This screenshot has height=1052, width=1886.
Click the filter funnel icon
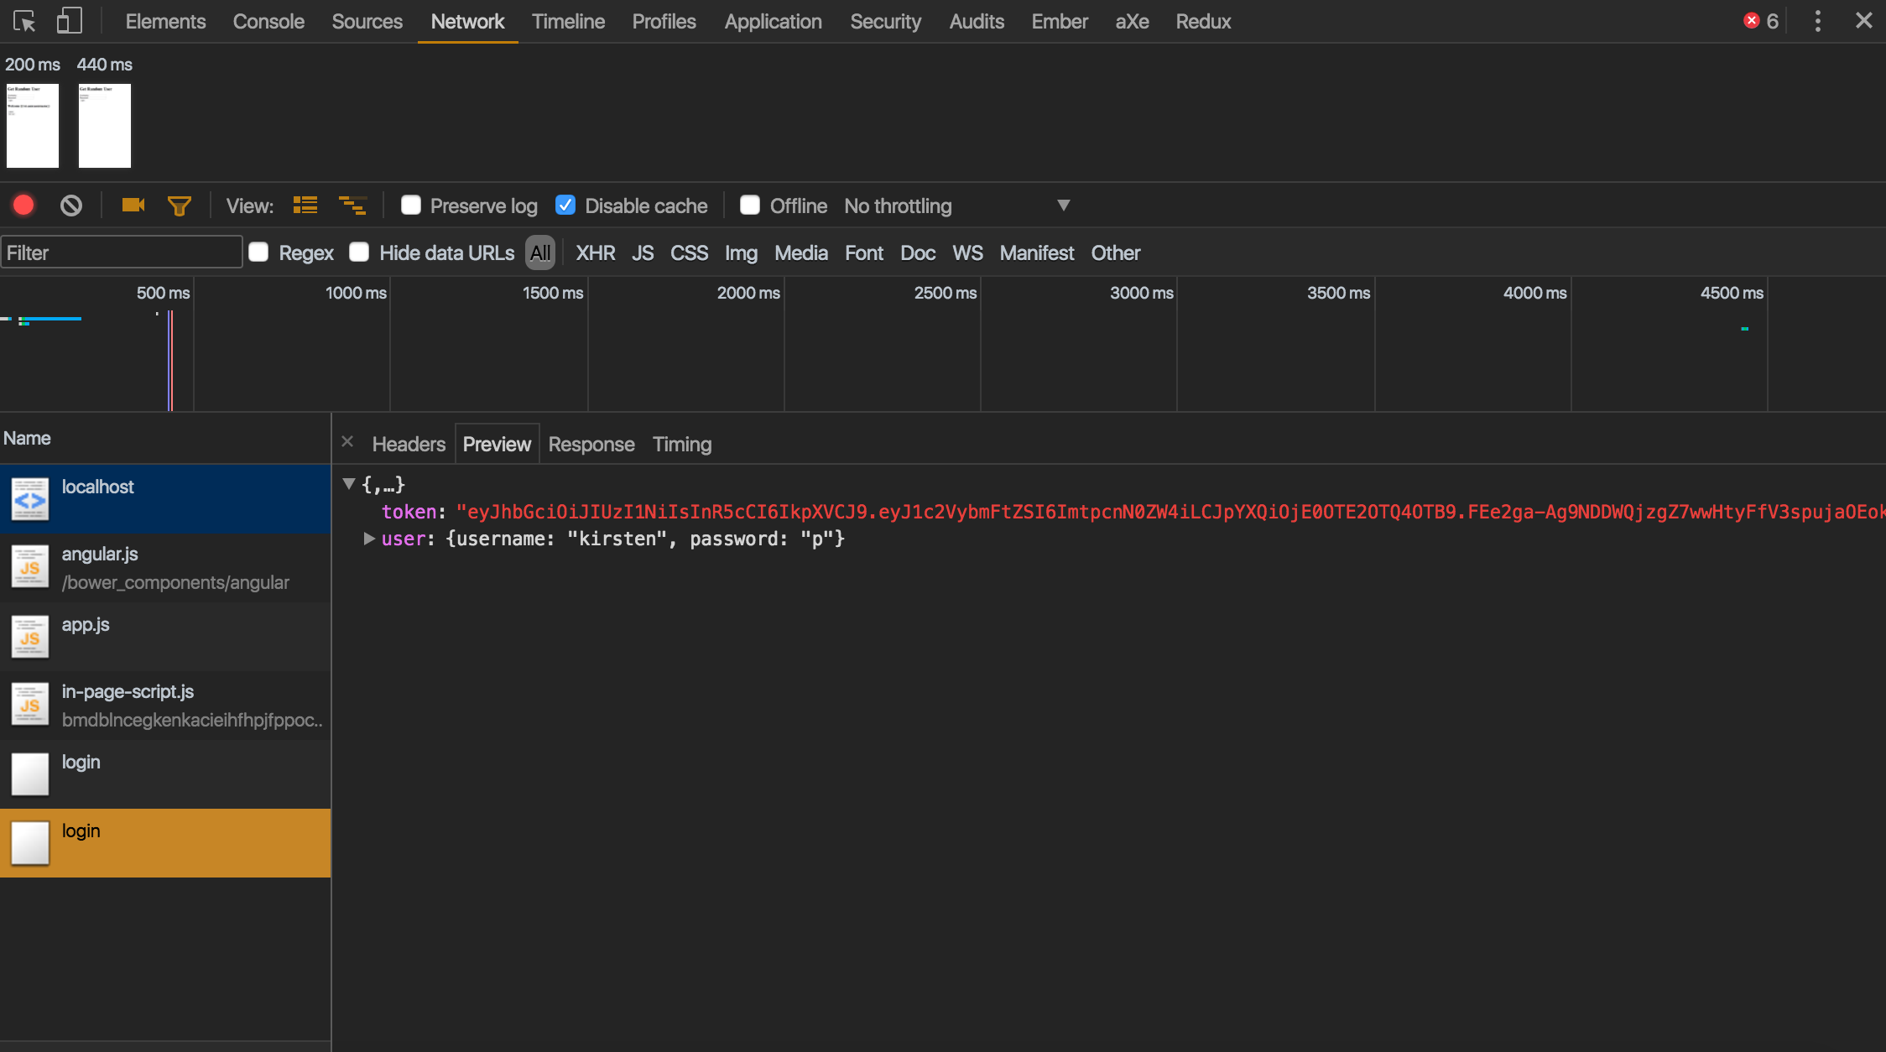[179, 206]
